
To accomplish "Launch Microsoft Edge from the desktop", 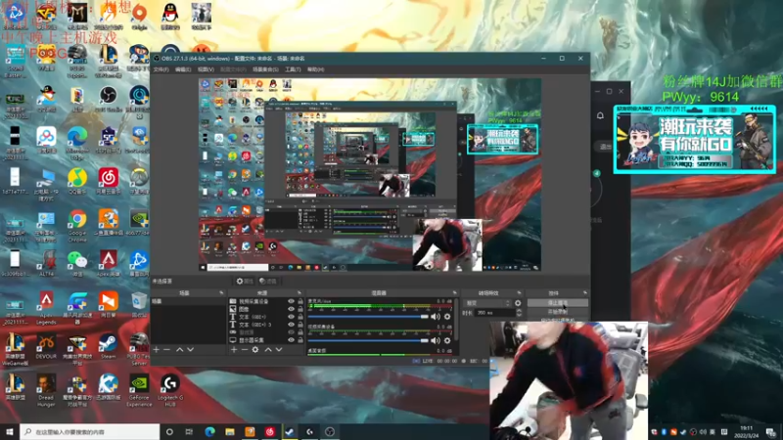I will click(77, 142).
